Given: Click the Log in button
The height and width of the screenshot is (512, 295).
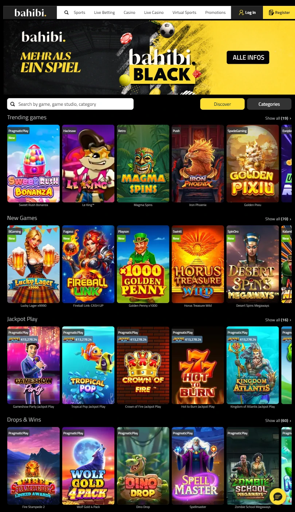Looking at the screenshot, I should click(247, 12).
